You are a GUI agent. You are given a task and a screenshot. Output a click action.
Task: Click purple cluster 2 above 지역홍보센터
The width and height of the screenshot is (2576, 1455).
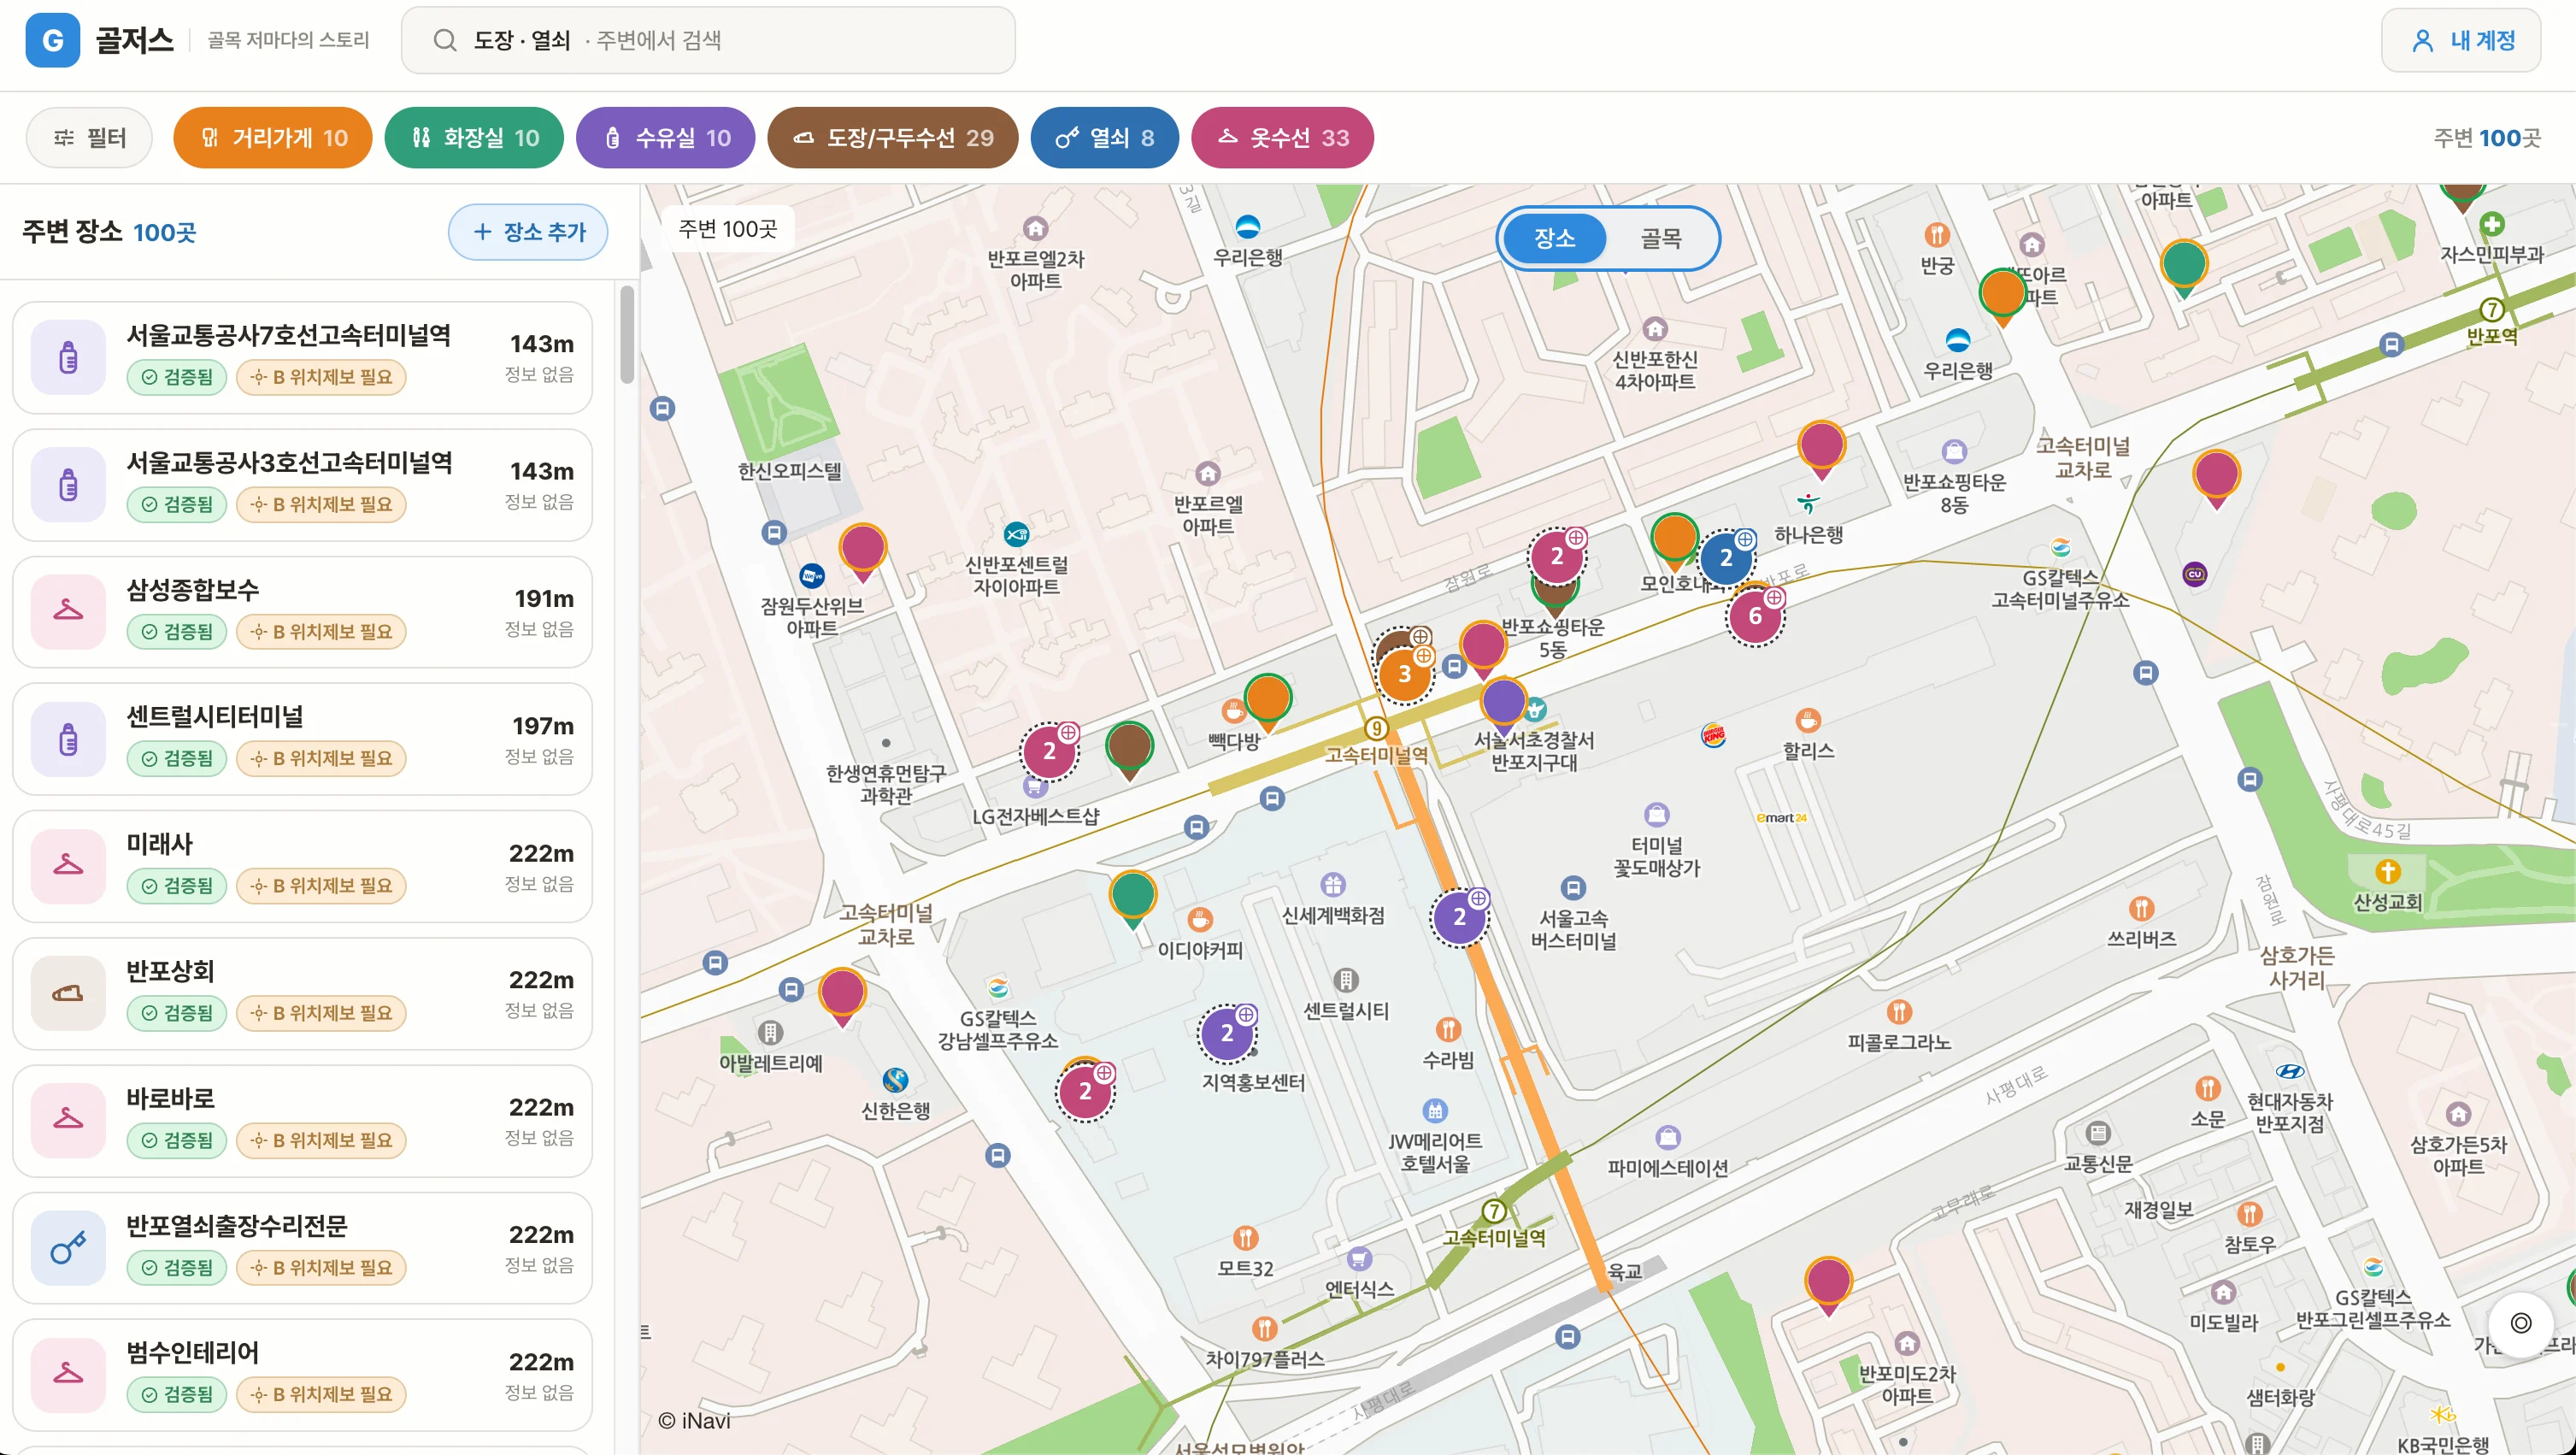point(1227,1034)
